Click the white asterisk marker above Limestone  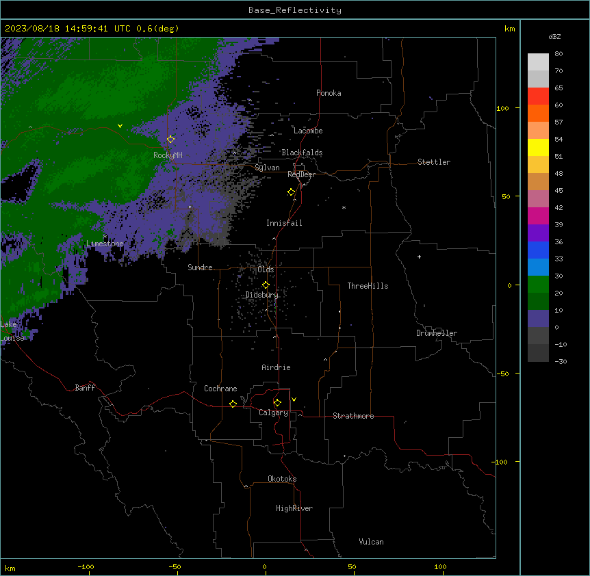tap(105, 237)
